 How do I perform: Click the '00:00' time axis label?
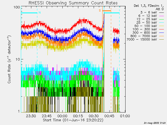click(x=62, y=116)
